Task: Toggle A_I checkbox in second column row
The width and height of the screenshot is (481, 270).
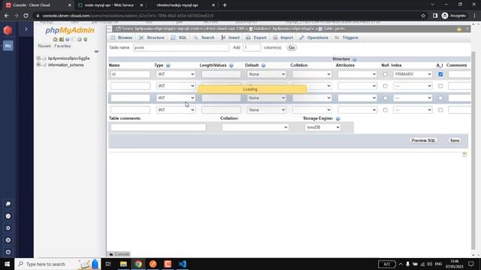Action: [x=440, y=86]
